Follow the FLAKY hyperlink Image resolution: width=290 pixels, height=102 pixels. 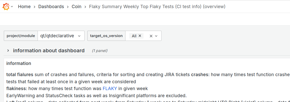(x=110, y=89)
